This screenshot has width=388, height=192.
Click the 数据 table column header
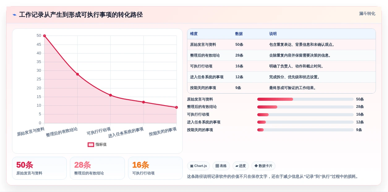pyautogui.click(x=239, y=34)
